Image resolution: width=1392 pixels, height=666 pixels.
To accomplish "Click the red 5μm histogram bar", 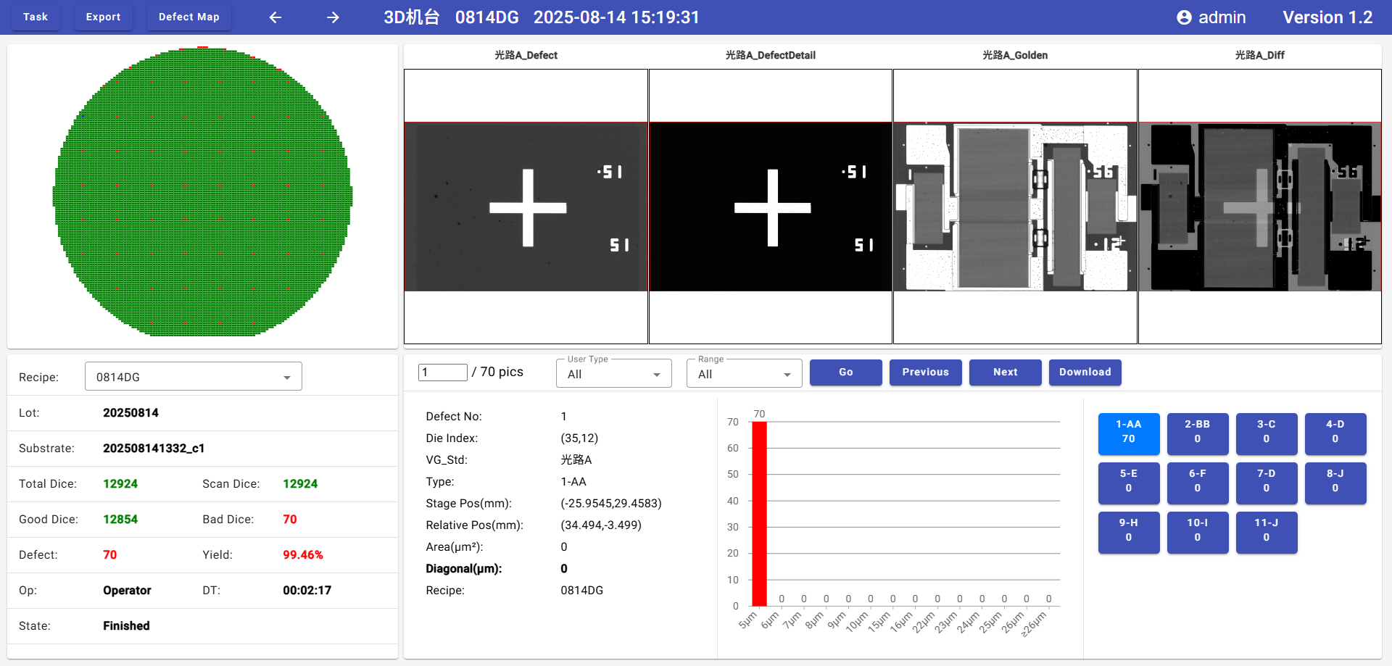I will coord(759,513).
